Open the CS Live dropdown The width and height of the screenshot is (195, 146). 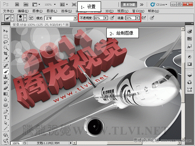tap(159, 5)
